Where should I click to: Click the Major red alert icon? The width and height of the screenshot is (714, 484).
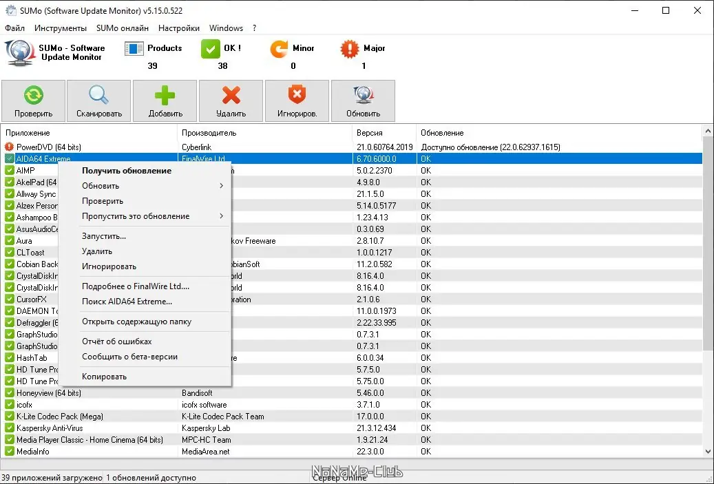(x=349, y=49)
